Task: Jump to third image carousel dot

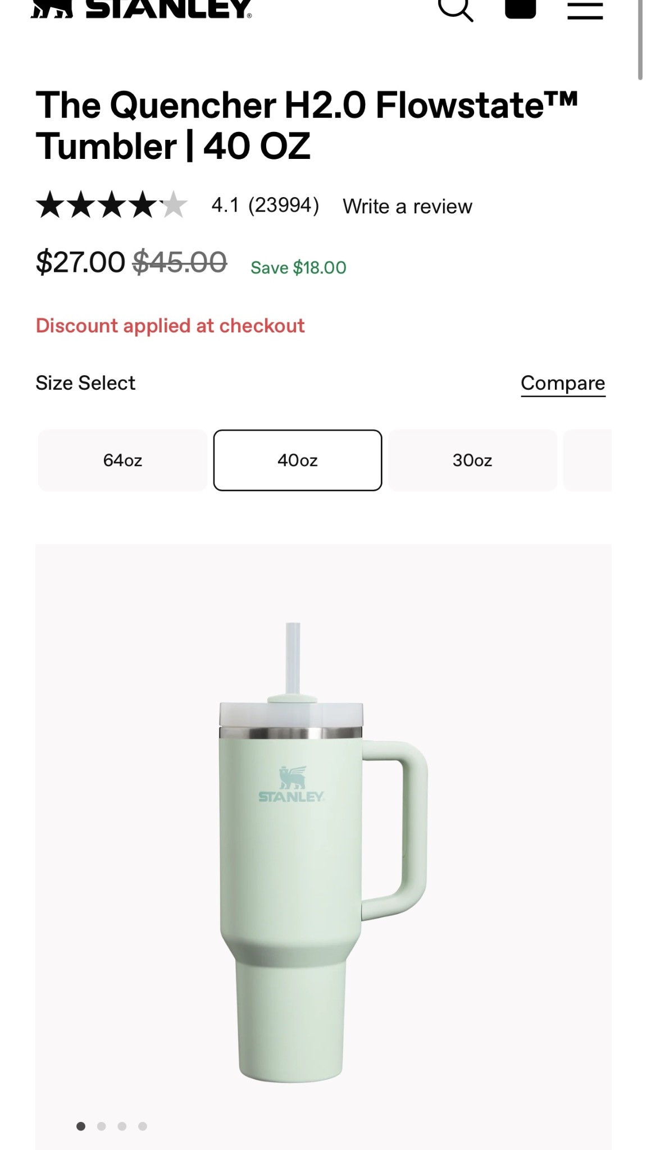Action: click(122, 1126)
